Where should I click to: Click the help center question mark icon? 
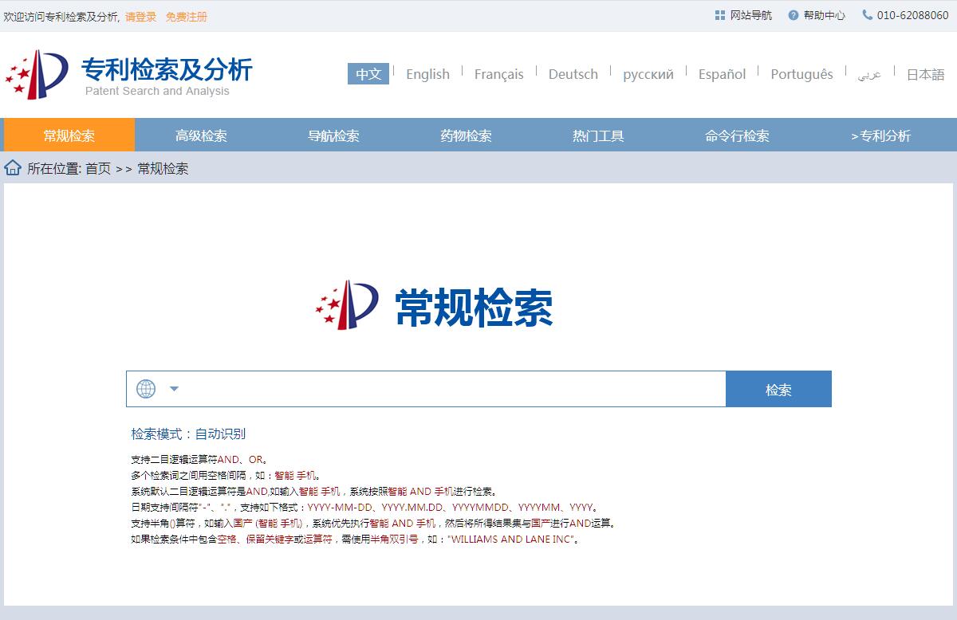793,15
